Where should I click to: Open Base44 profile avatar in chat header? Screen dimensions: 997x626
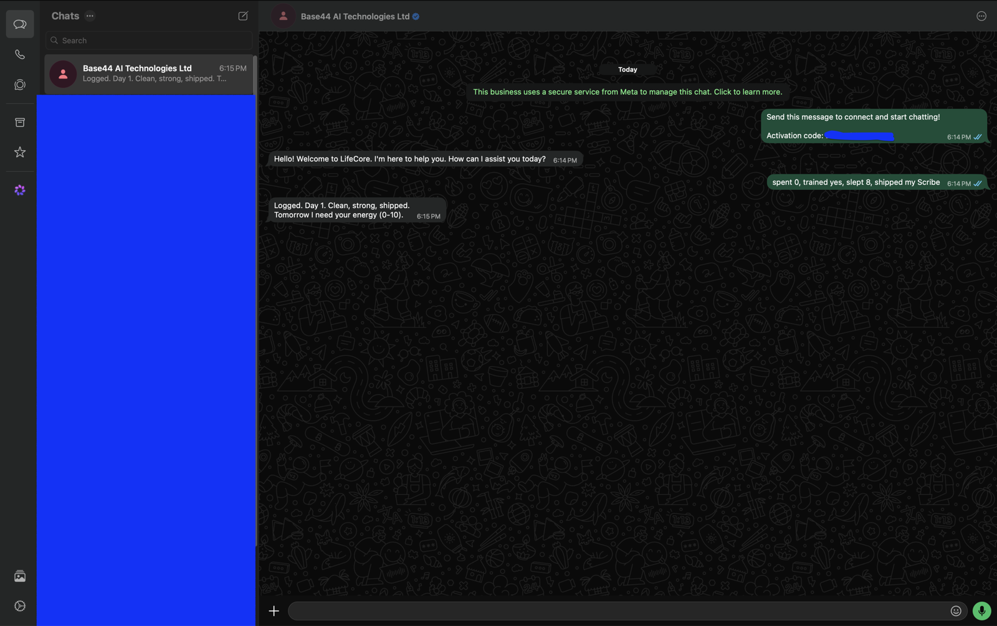click(284, 16)
